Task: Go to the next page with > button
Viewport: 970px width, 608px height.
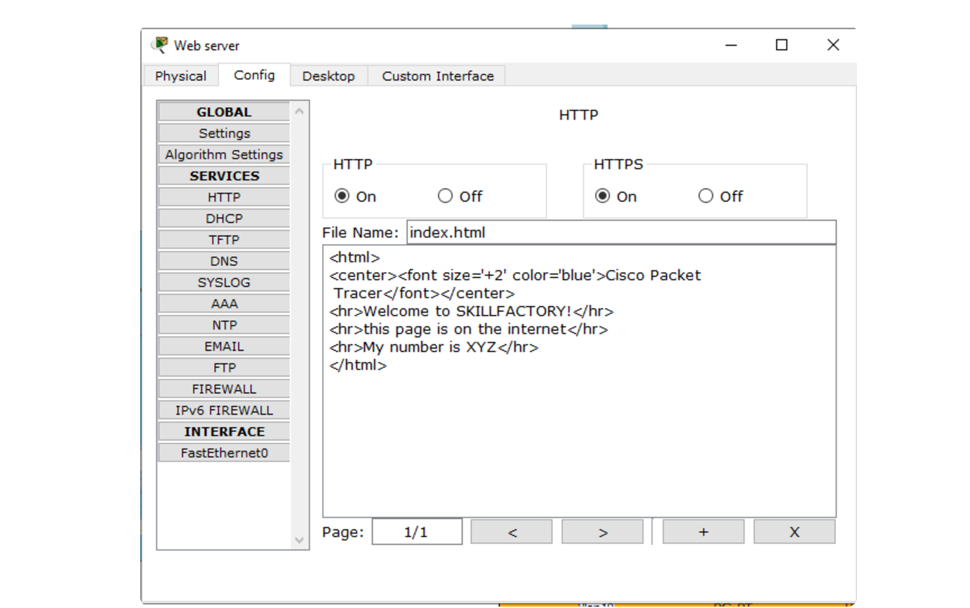Action: coord(602,532)
